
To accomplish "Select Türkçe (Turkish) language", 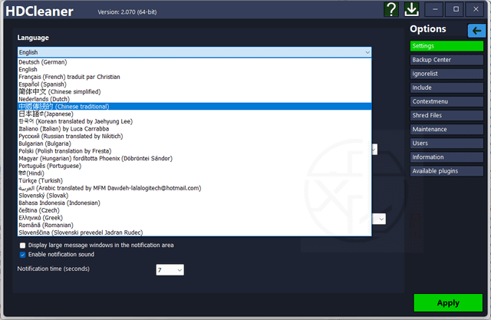I will click(x=194, y=180).
